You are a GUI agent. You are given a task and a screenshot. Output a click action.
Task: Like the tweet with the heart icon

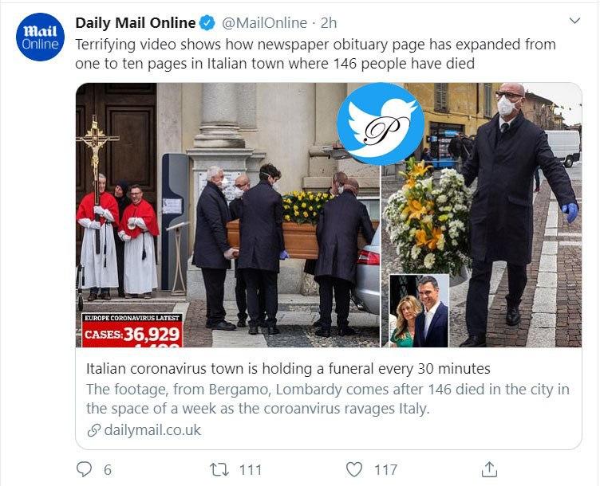355,468
